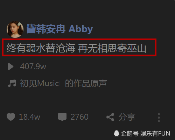Click the play triangle icon

point(11,66)
